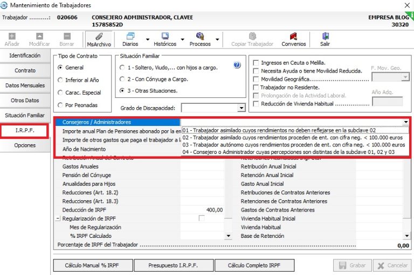
Task: Click the Cálculo Manual % IRPF button
Action: [x=93, y=265]
